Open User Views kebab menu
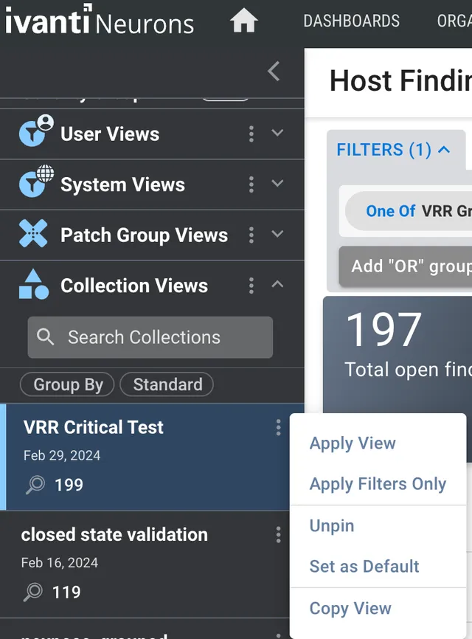 (251, 134)
